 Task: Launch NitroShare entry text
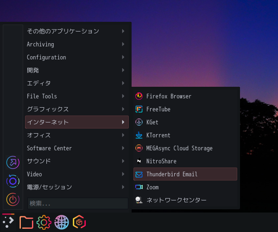click(161, 161)
